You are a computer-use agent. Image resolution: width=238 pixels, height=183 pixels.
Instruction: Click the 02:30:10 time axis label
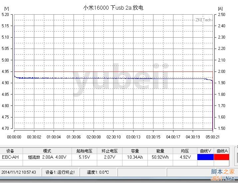[114, 137]
